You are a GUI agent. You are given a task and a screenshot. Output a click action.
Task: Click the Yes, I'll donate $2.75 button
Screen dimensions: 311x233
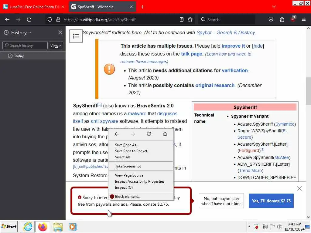pos(271,201)
